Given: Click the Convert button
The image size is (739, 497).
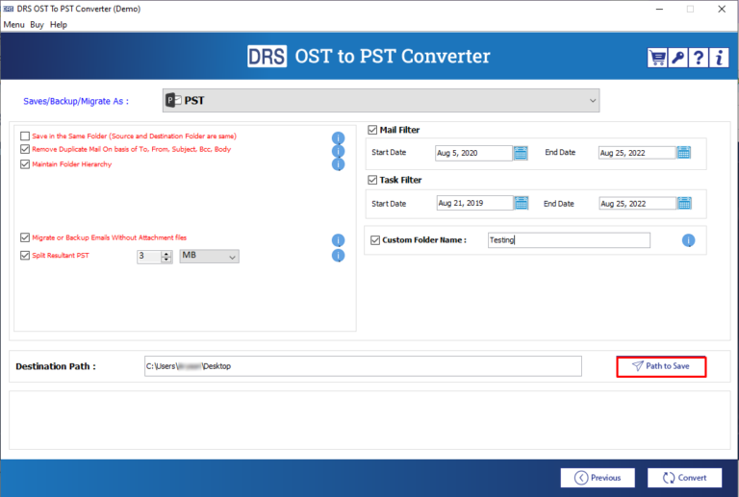Looking at the screenshot, I should click(684, 477).
